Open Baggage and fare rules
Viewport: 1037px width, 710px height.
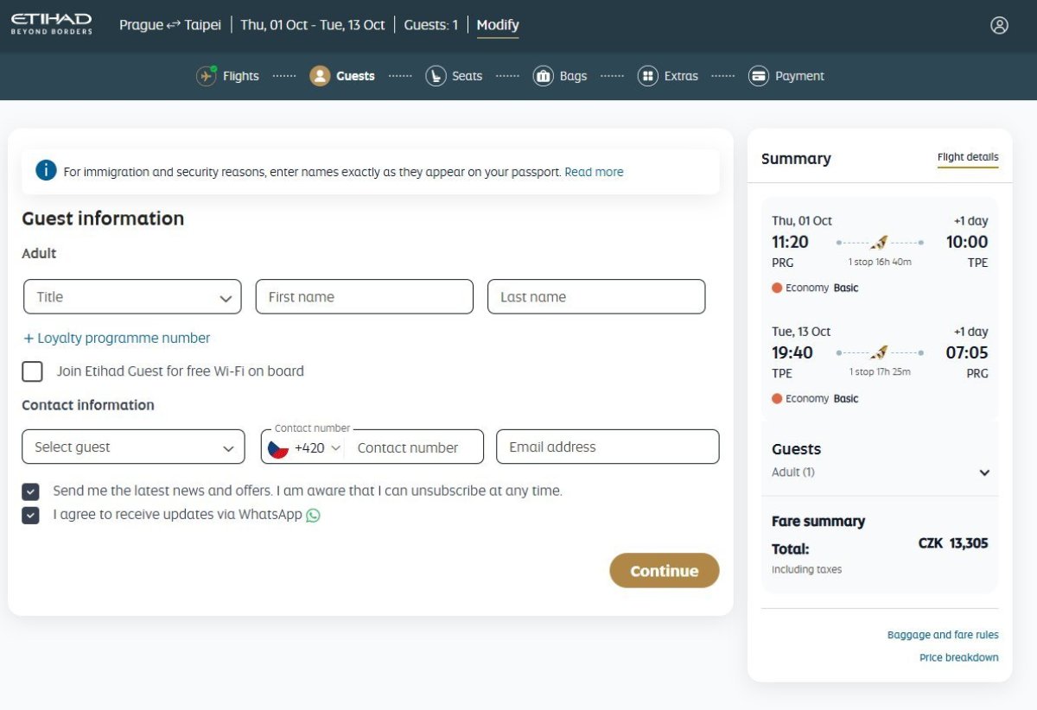943,635
